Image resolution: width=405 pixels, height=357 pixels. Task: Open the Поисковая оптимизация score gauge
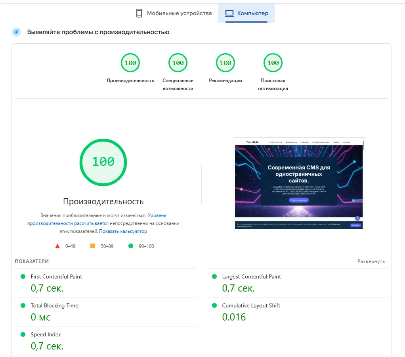click(x=273, y=63)
